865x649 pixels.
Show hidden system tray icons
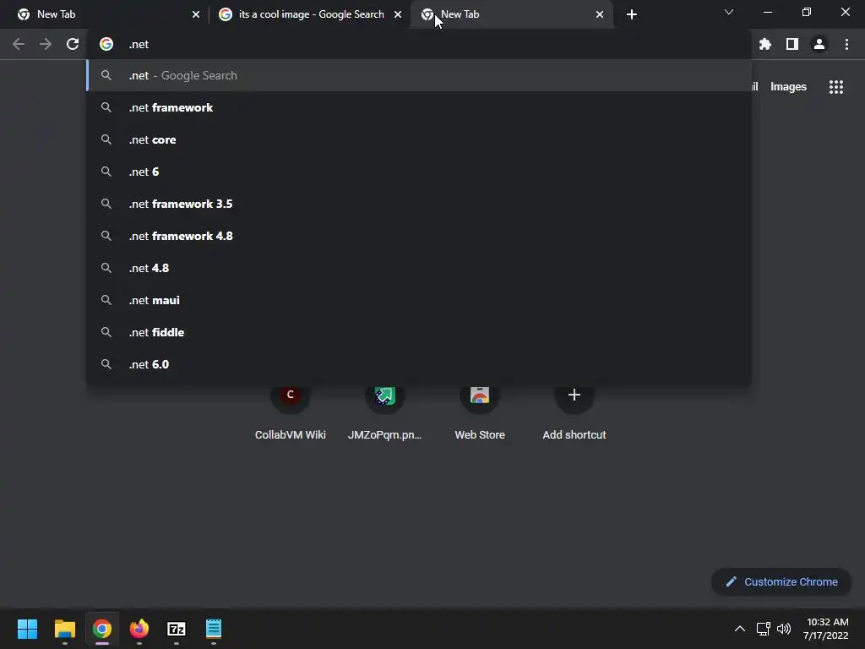(x=740, y=629)
